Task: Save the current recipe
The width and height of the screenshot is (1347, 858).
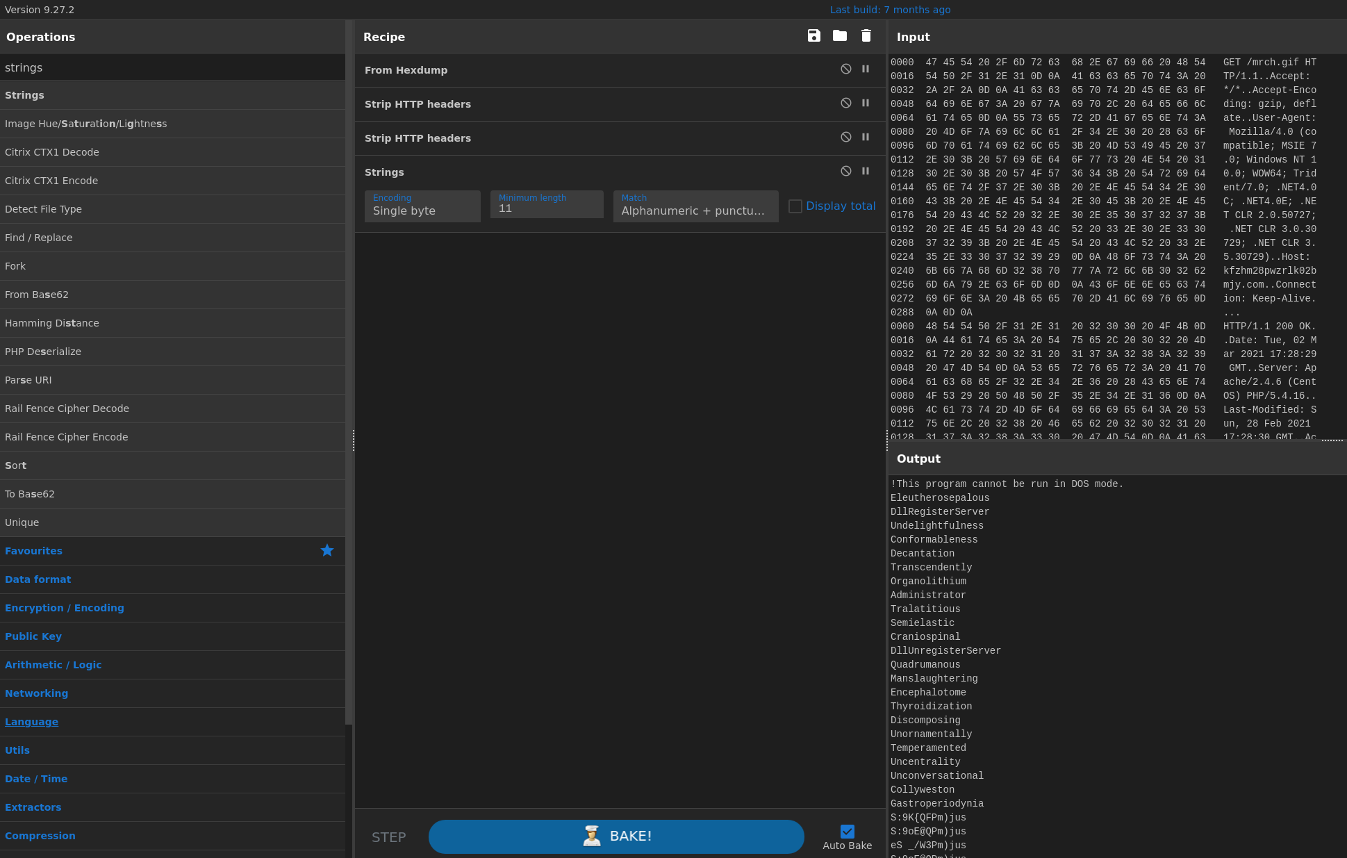Action: [814, 35]
